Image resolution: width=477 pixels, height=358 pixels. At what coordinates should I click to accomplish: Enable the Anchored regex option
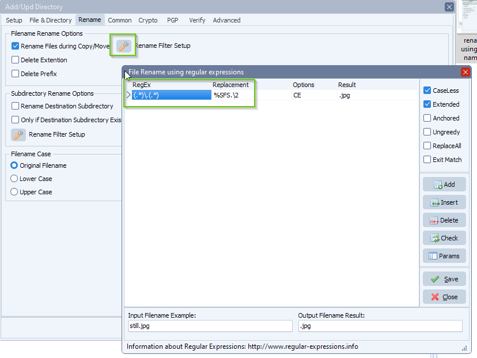[428, 118]
